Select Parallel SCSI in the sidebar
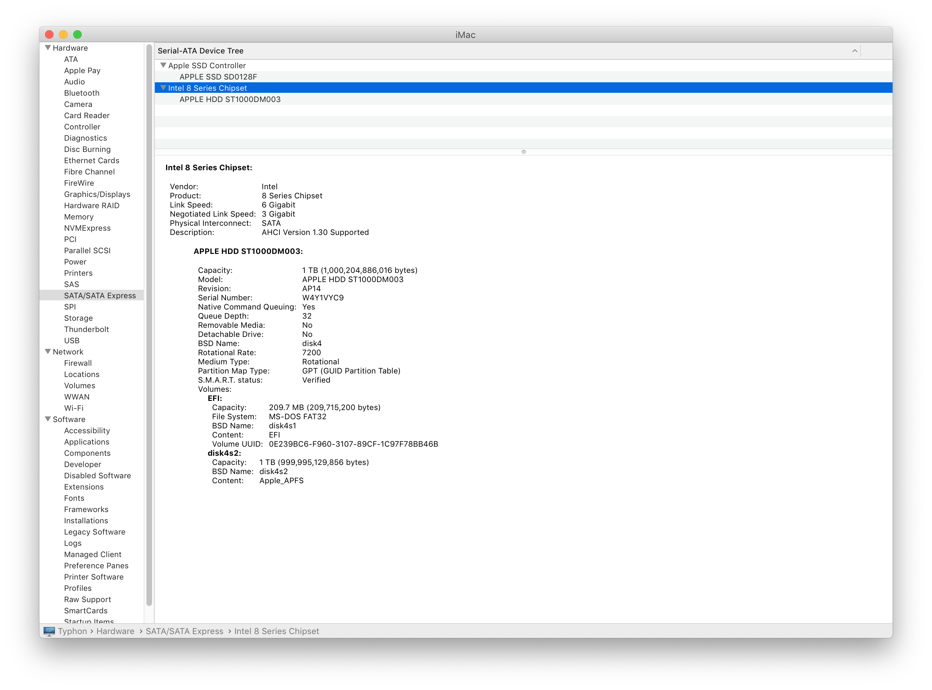The width and height of the screenshot is (932, 690). click(x=87, y=251)
